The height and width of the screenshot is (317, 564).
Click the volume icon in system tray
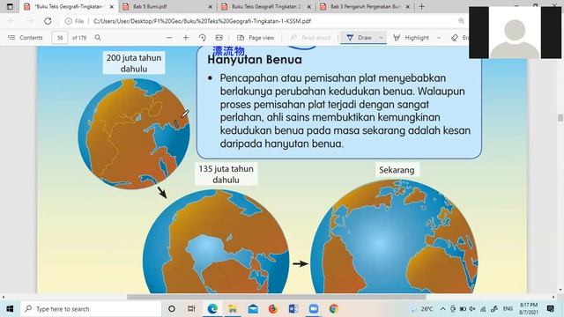click(x=472, y=309)
